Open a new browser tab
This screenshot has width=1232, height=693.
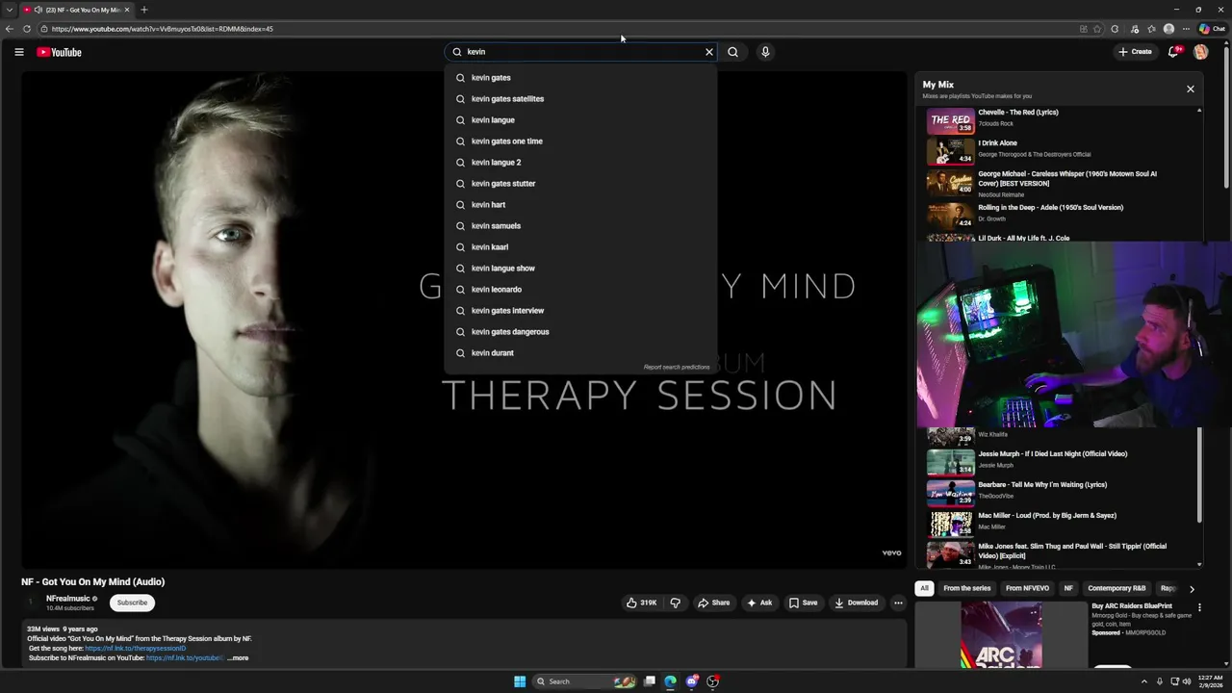(143, 10)
